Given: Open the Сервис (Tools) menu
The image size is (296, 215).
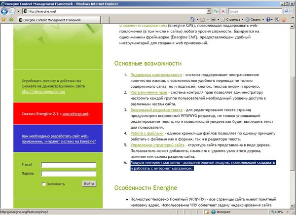Looking at the screenshot, I should 255,19.
